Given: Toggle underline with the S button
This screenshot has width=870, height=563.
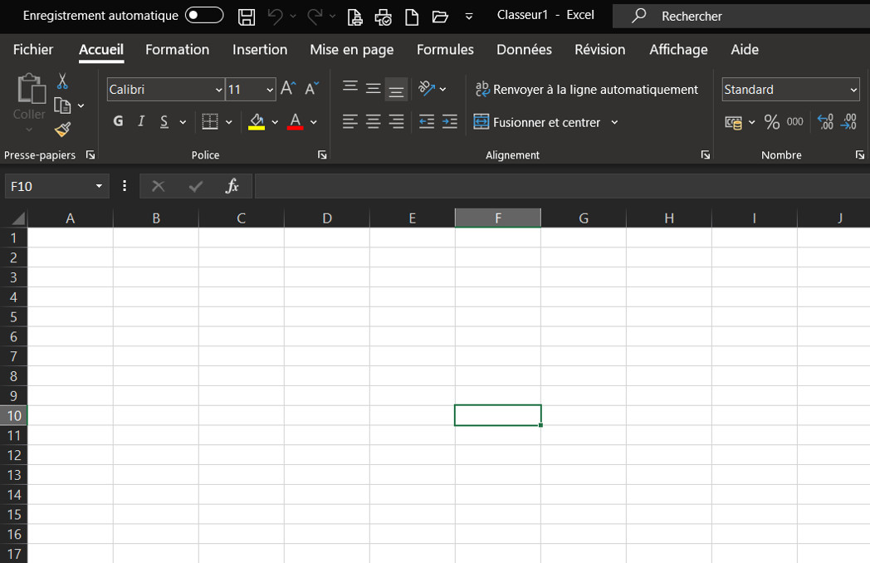Looking at the screenshot, I should coord(164,121).
